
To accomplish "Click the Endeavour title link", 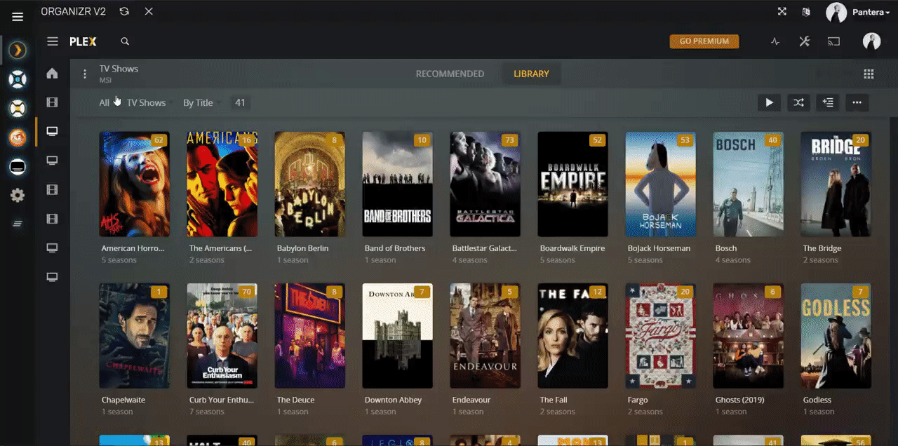I will 471,400.
